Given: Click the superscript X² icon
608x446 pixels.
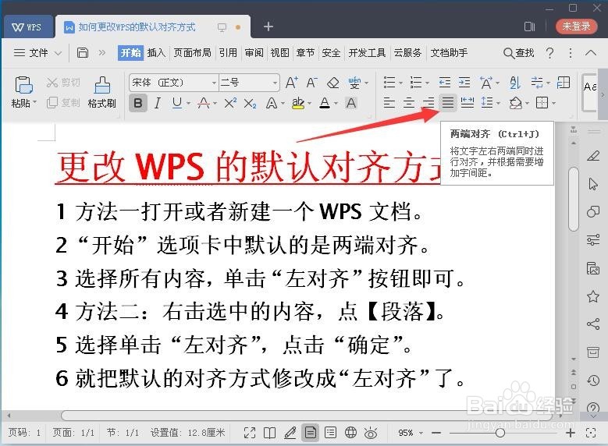Looking at the screenshot, I should click(x=230, y=103).
